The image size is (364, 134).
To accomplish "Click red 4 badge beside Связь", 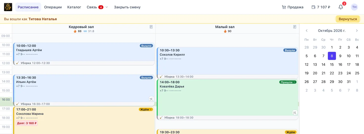I will point(101,7).
